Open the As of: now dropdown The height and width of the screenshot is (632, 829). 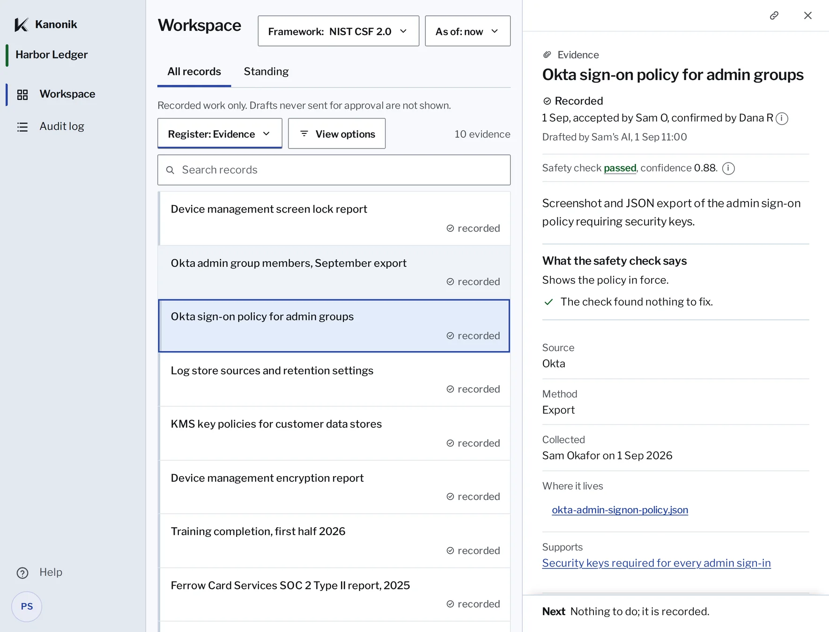[467, 31]
